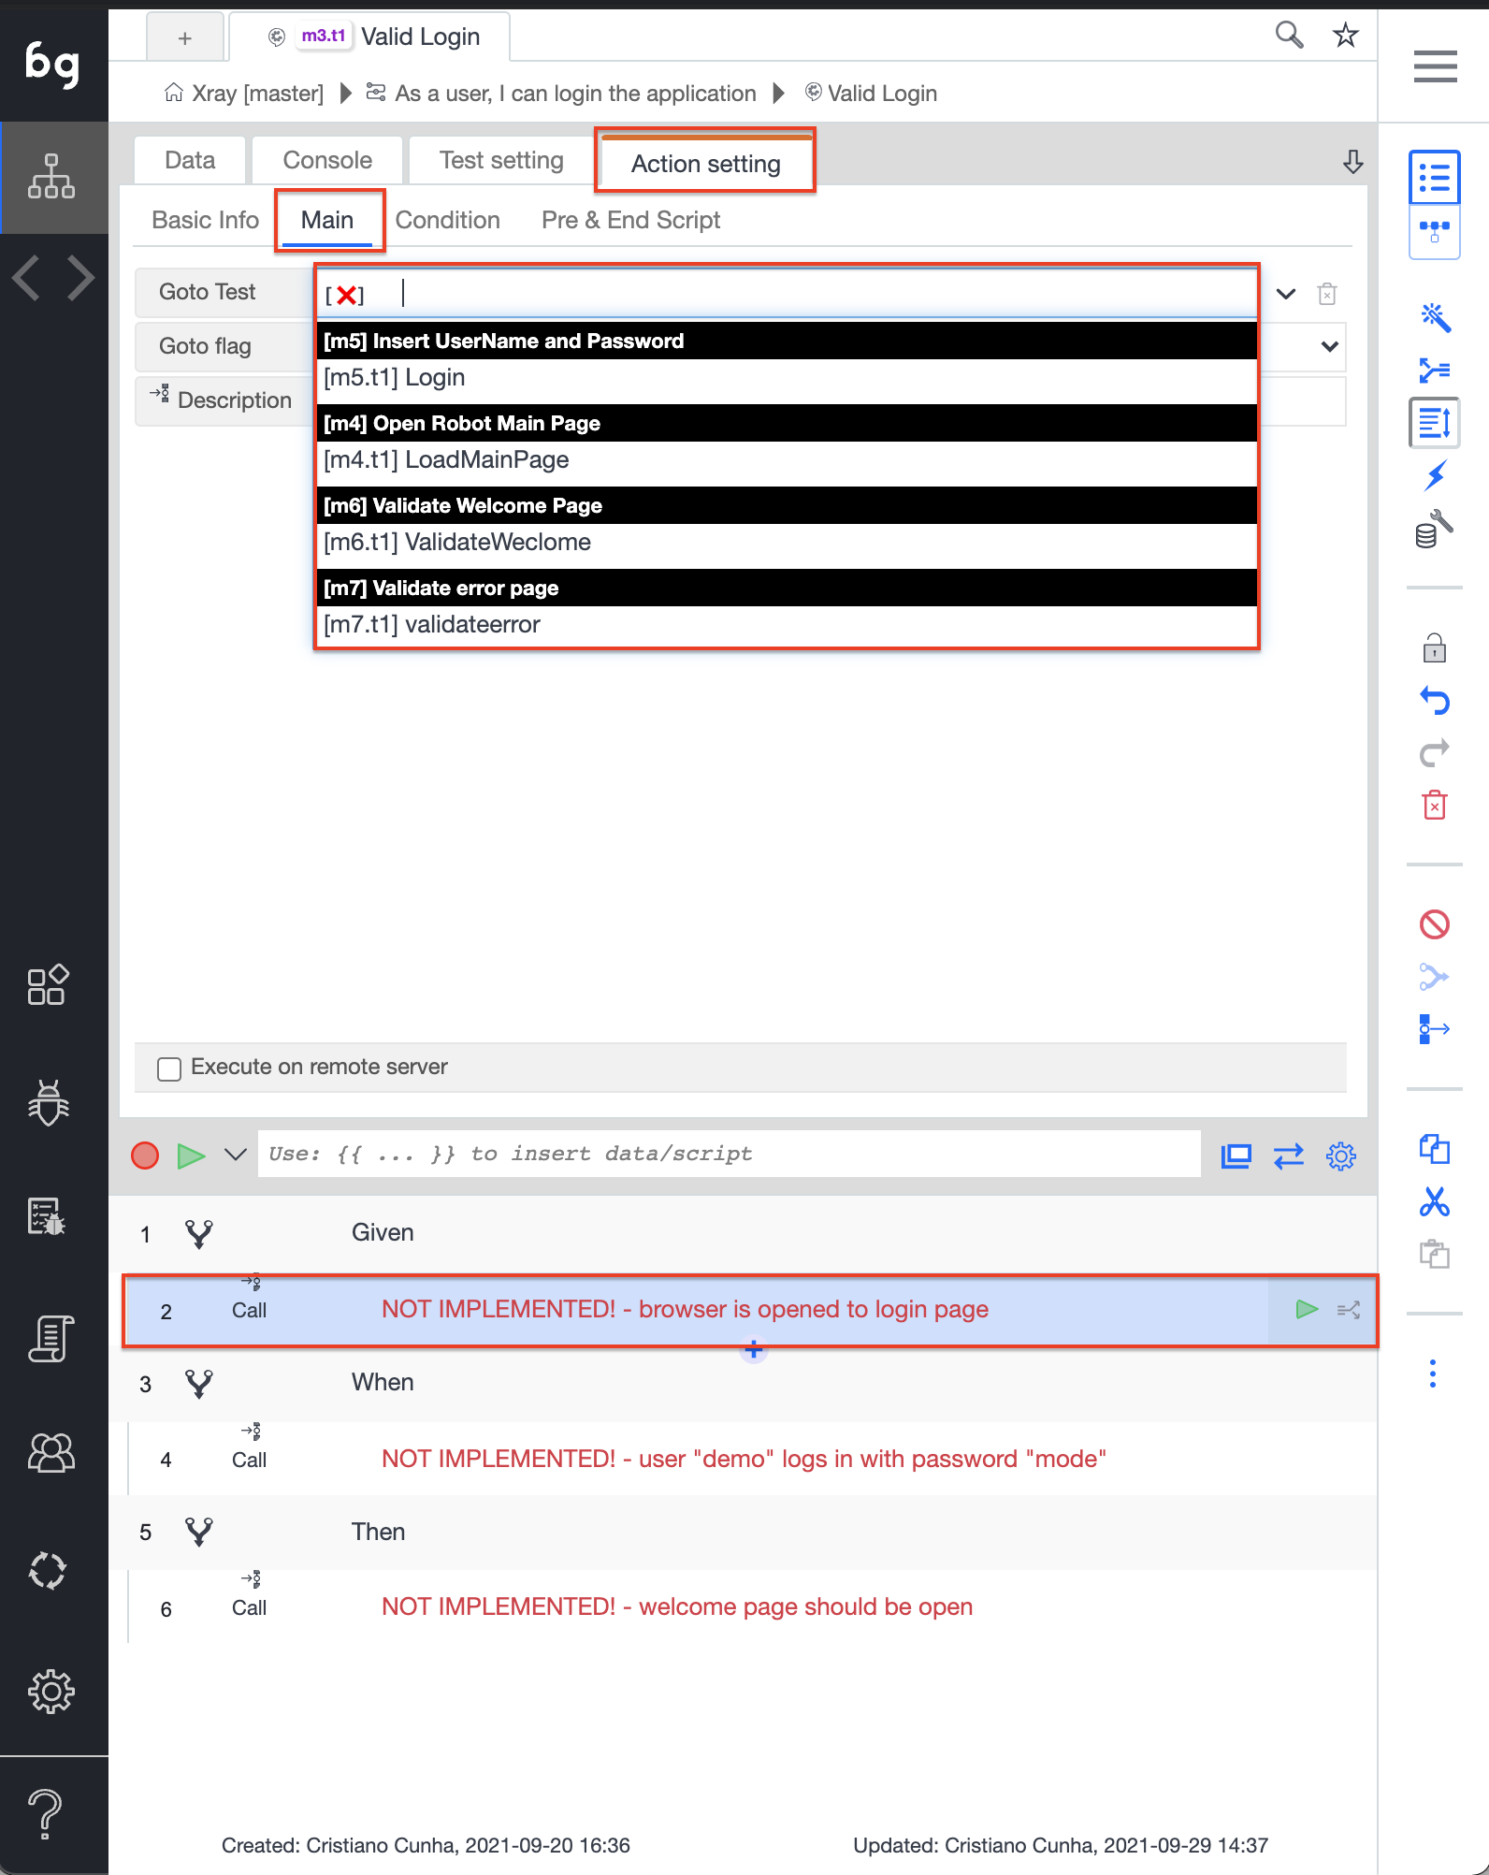This screenshot has height=1875, width=1489.
Task: Open 'As a user, I can login' breadcrumb
Action: (x=561, y=94)
